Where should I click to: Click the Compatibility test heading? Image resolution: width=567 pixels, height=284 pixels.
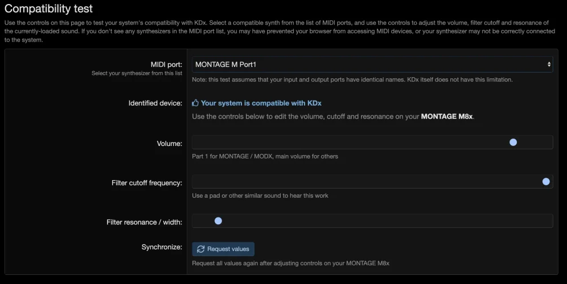click(x=48, y=9)
